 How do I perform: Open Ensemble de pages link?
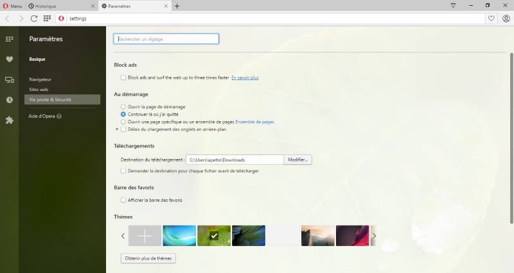tap(254, 122)
